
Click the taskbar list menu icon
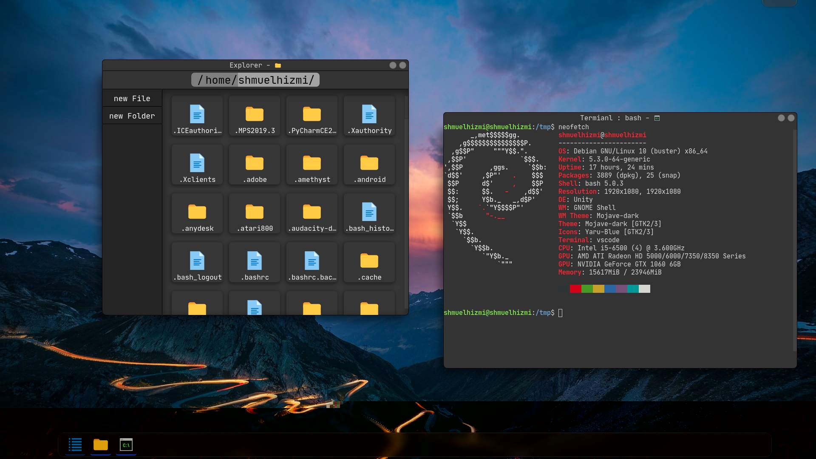coord(75,445)
